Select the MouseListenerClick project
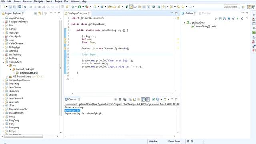This screenshot has width=256, height=144. point(19,109)
